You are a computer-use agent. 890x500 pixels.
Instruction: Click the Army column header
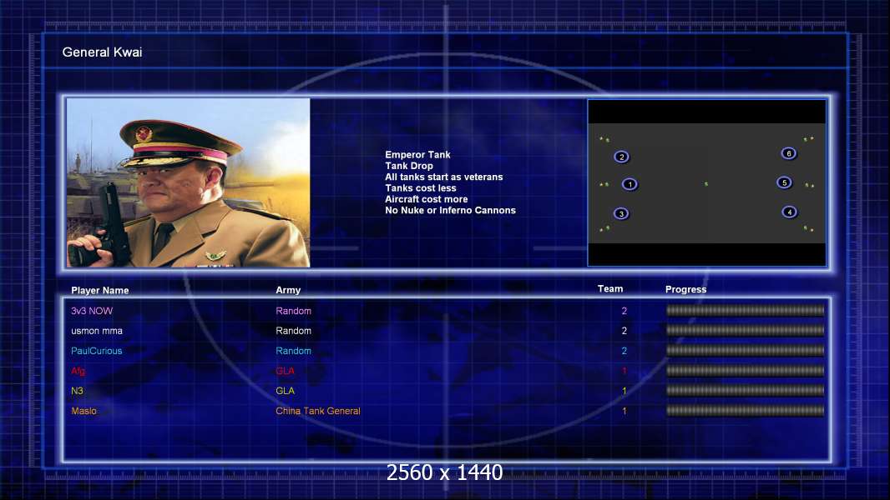click(x=288, y=290)
